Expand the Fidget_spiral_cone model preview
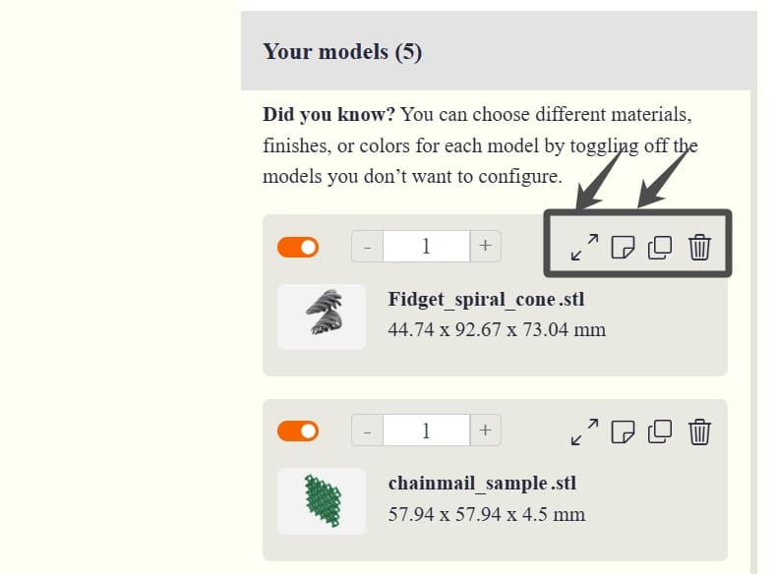The image size is (776, 574). point(584,247)
